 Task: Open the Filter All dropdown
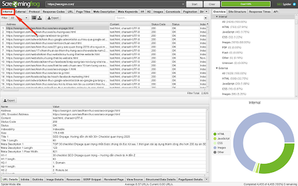19,18
